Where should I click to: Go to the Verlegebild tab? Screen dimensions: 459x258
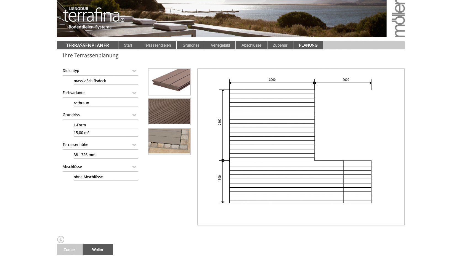(220, 45)
